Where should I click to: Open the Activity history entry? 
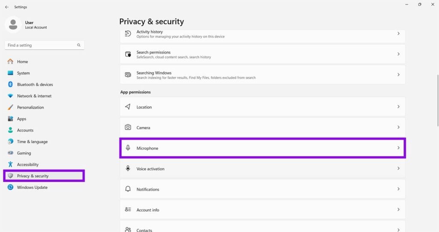262,34
